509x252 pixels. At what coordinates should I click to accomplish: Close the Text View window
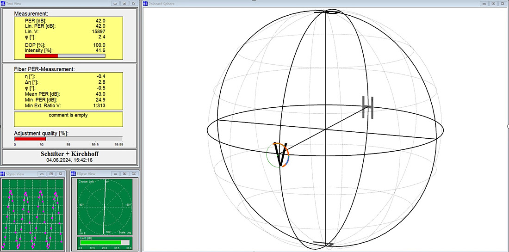pyautogui.click(x=133, y=3)
